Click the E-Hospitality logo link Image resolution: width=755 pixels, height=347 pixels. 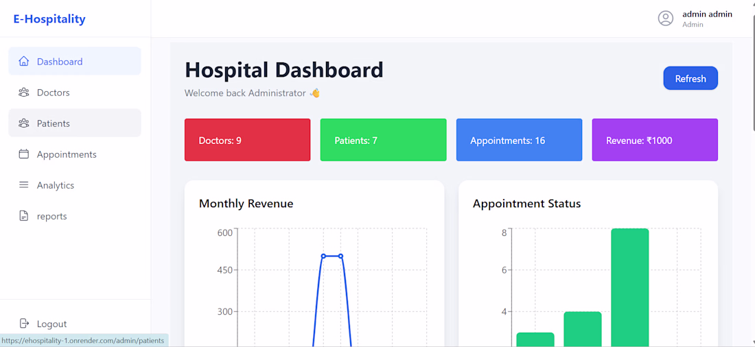49,19
